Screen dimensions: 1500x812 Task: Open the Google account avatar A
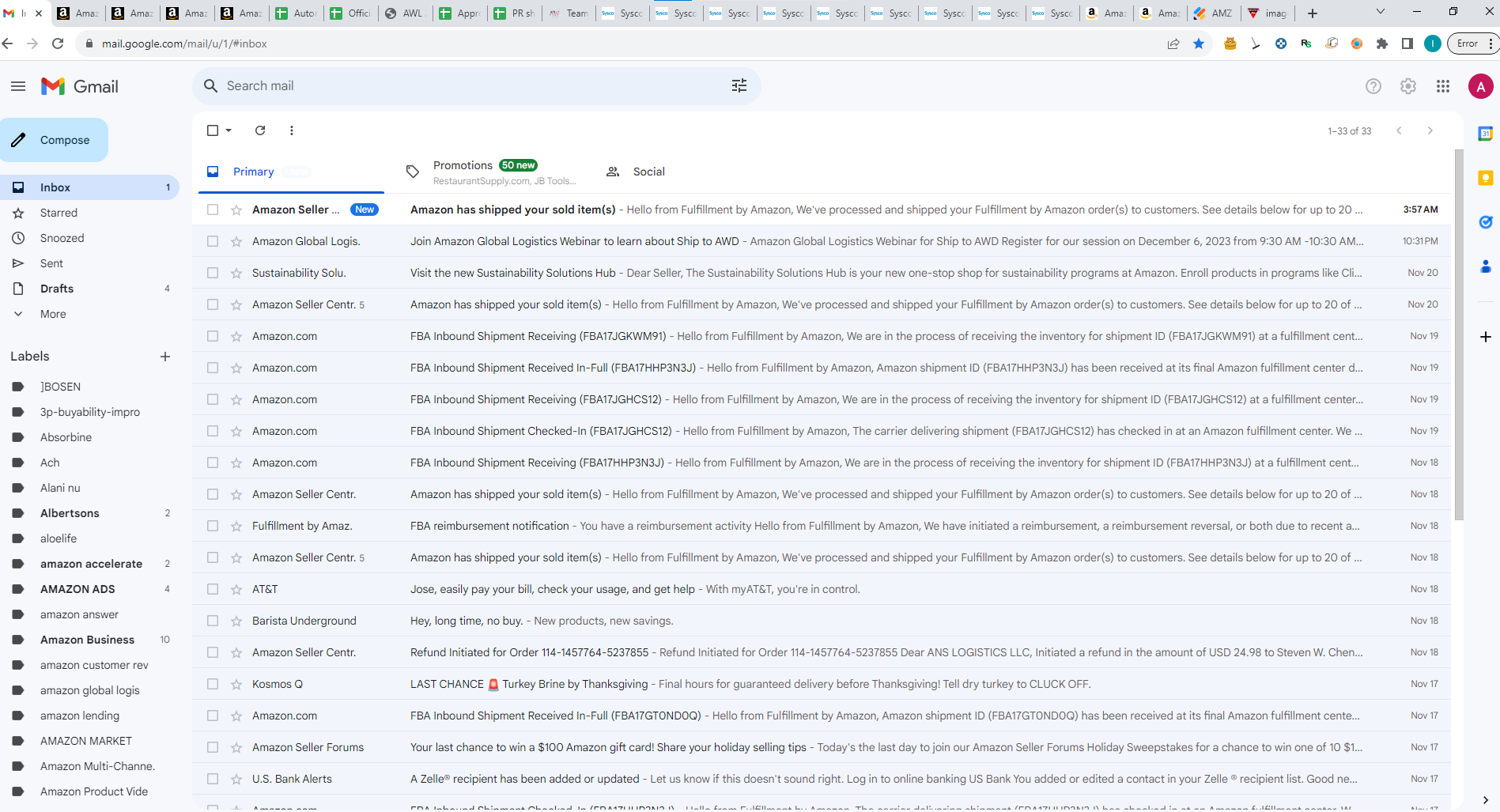pyautogui.click(x=1480, y=86)
